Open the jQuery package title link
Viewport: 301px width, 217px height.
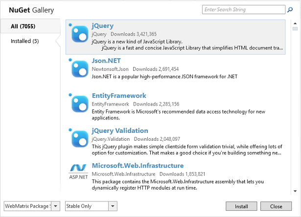click(x=103, y=25)
